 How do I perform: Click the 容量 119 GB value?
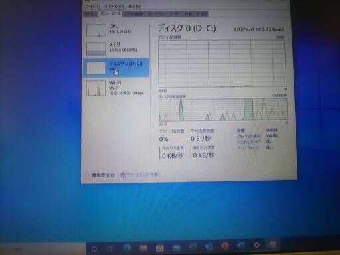click(x=272, y=130)
